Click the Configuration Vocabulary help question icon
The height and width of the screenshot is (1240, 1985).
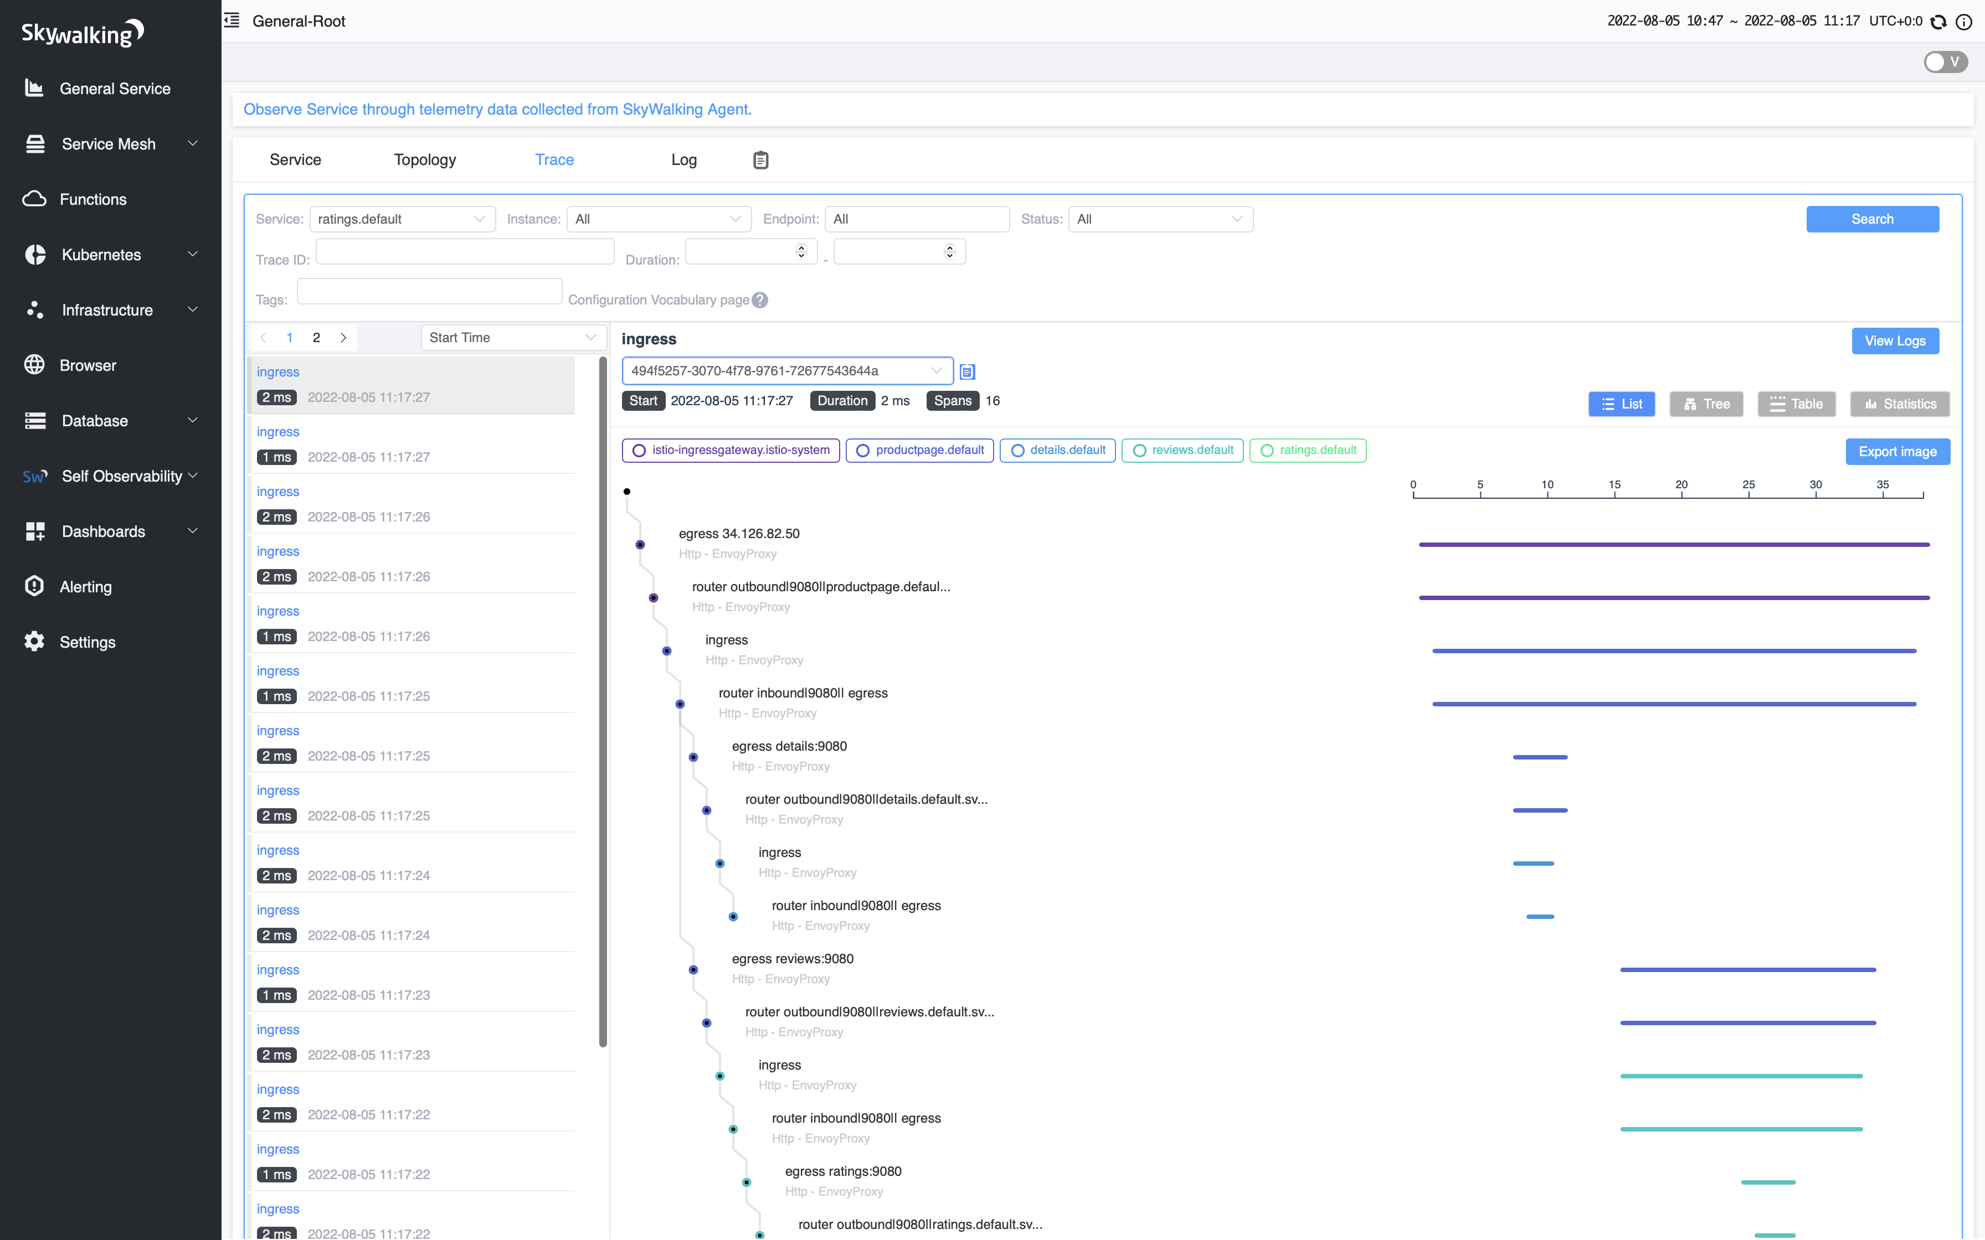760,300
